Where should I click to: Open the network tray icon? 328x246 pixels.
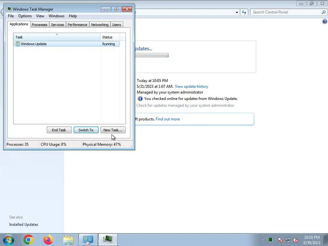pos(288,240)
